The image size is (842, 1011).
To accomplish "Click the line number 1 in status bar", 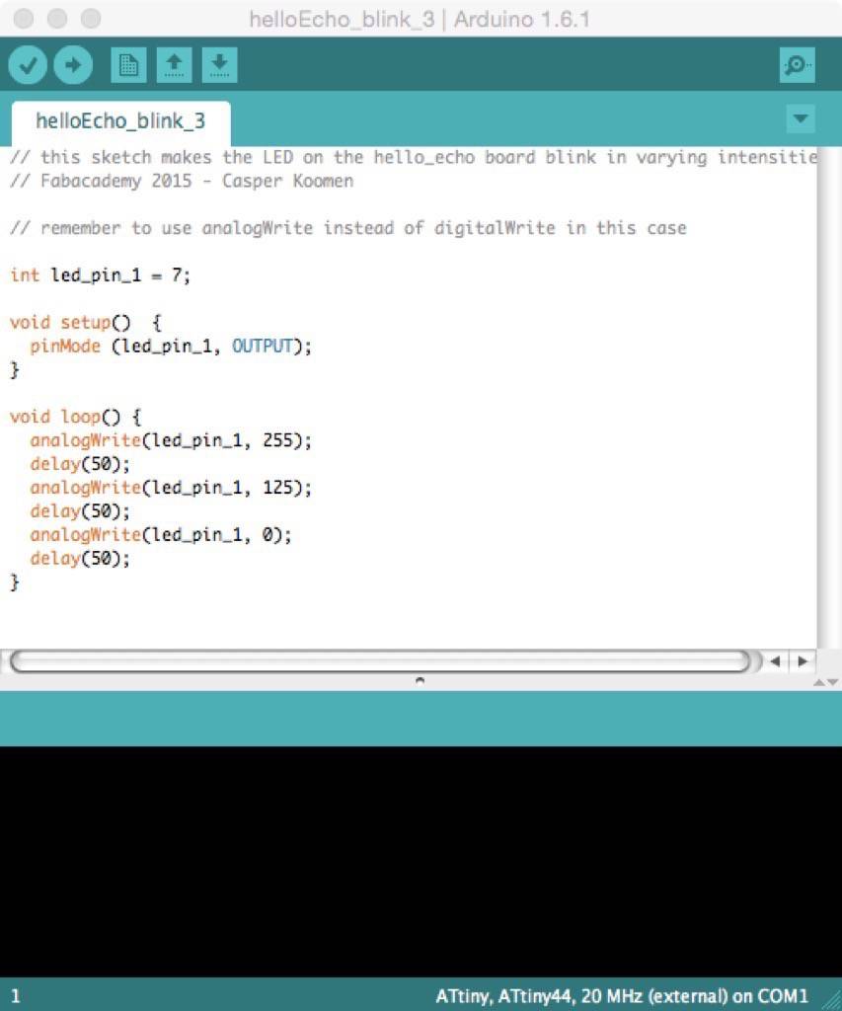I will 16,996.
